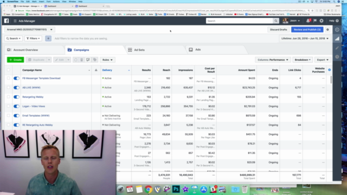Click the Ads Manager search field

[x=240, y=21]
